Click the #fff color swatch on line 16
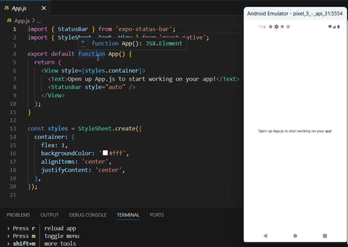 point(105,153)
